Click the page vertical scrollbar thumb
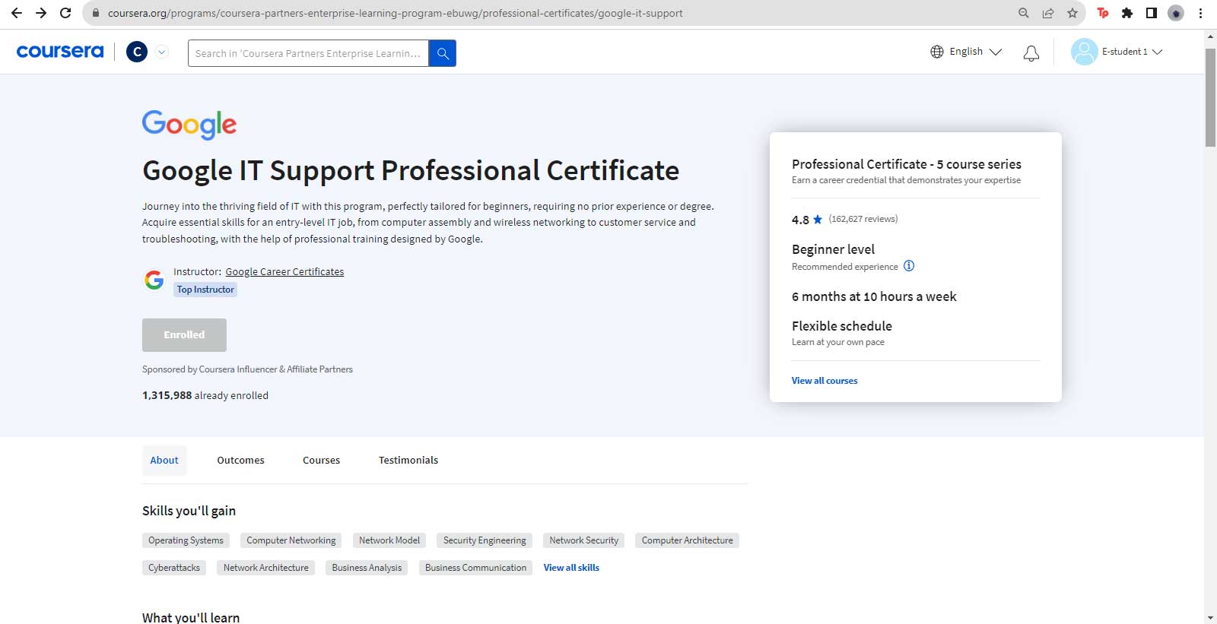Screen dimensions: 1217x624 [1210, 97]
